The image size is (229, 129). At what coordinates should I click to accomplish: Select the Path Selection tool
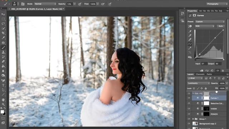[3, 90]
